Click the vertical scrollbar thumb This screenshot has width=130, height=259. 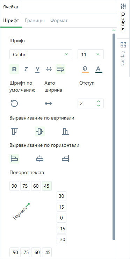(114, 137)
